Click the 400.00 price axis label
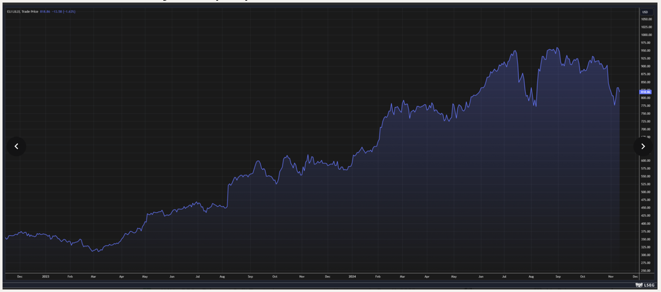Screen dimensions: 661x292 (x=646, y=224)
